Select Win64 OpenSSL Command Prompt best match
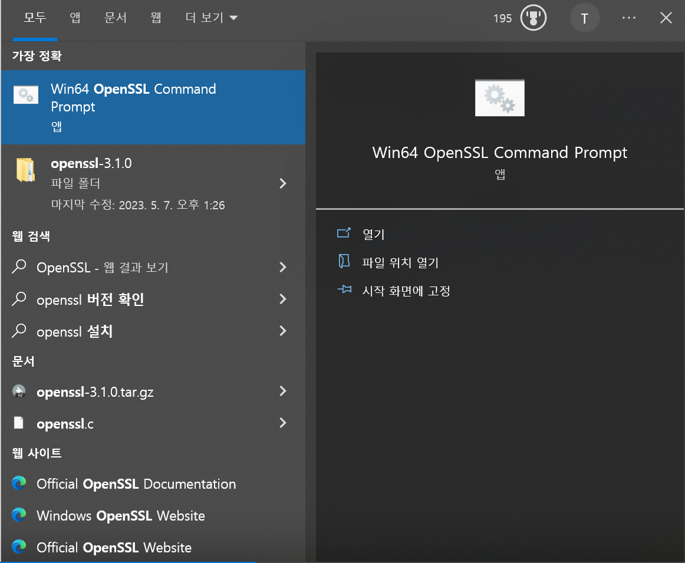 coord(153,107)
